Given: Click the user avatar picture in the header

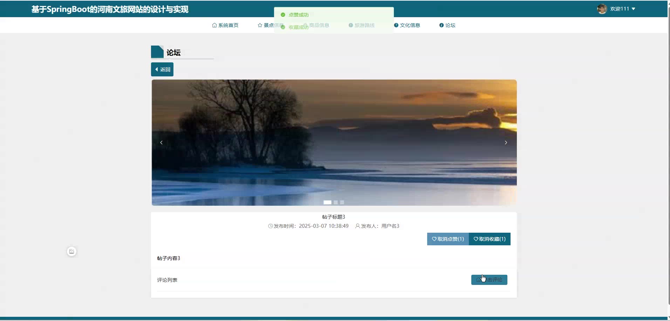Looking at the screenshot, I should point(602,9).
